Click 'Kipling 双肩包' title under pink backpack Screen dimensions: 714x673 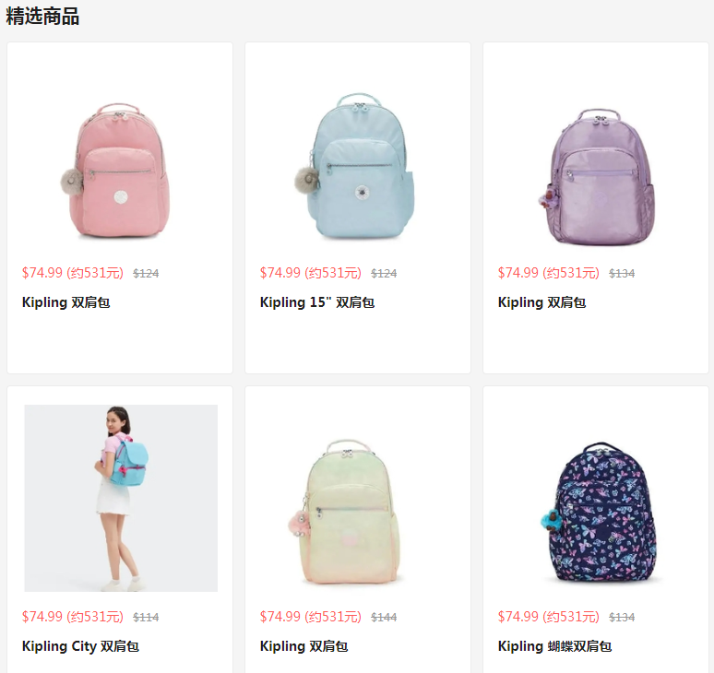click(x=66, y=302)
